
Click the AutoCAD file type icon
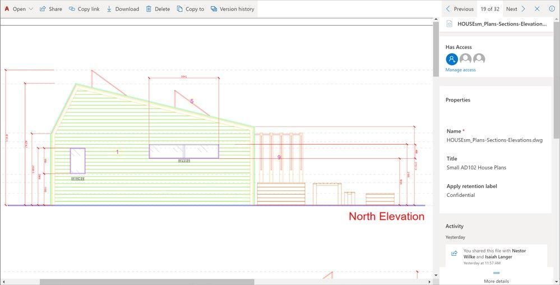pyautogui.click(x=6, y=9)
